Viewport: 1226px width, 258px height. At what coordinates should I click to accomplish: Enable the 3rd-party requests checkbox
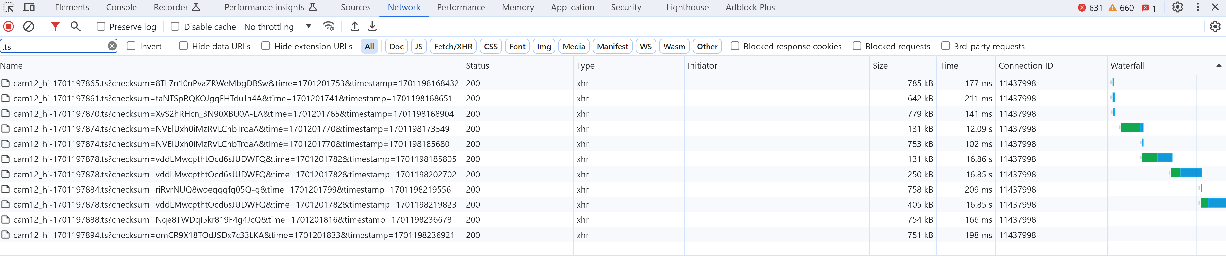tap(945, 46)
